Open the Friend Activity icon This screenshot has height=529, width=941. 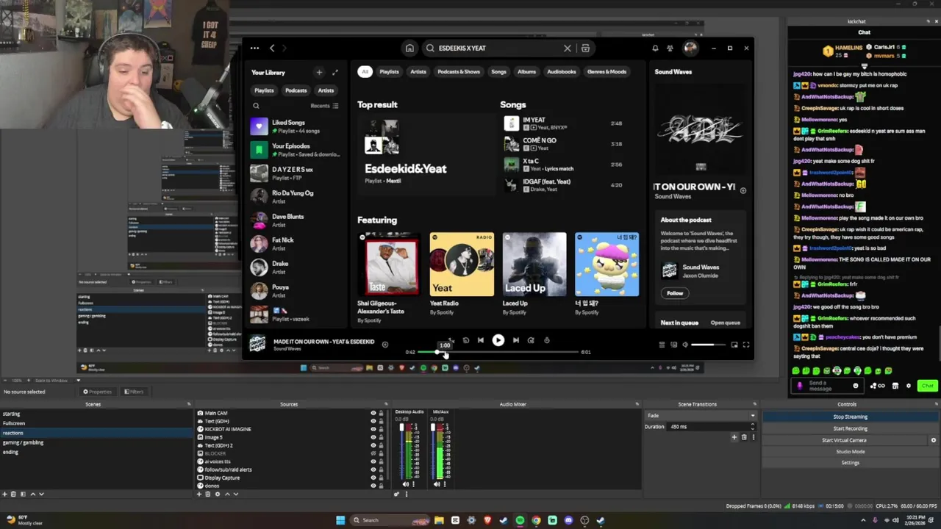(x=670, y=48)
